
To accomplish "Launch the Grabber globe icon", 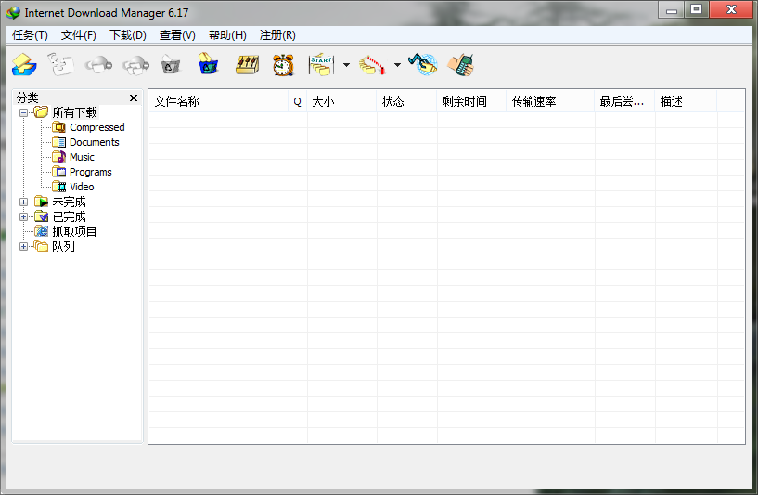I will click(422, 65).
